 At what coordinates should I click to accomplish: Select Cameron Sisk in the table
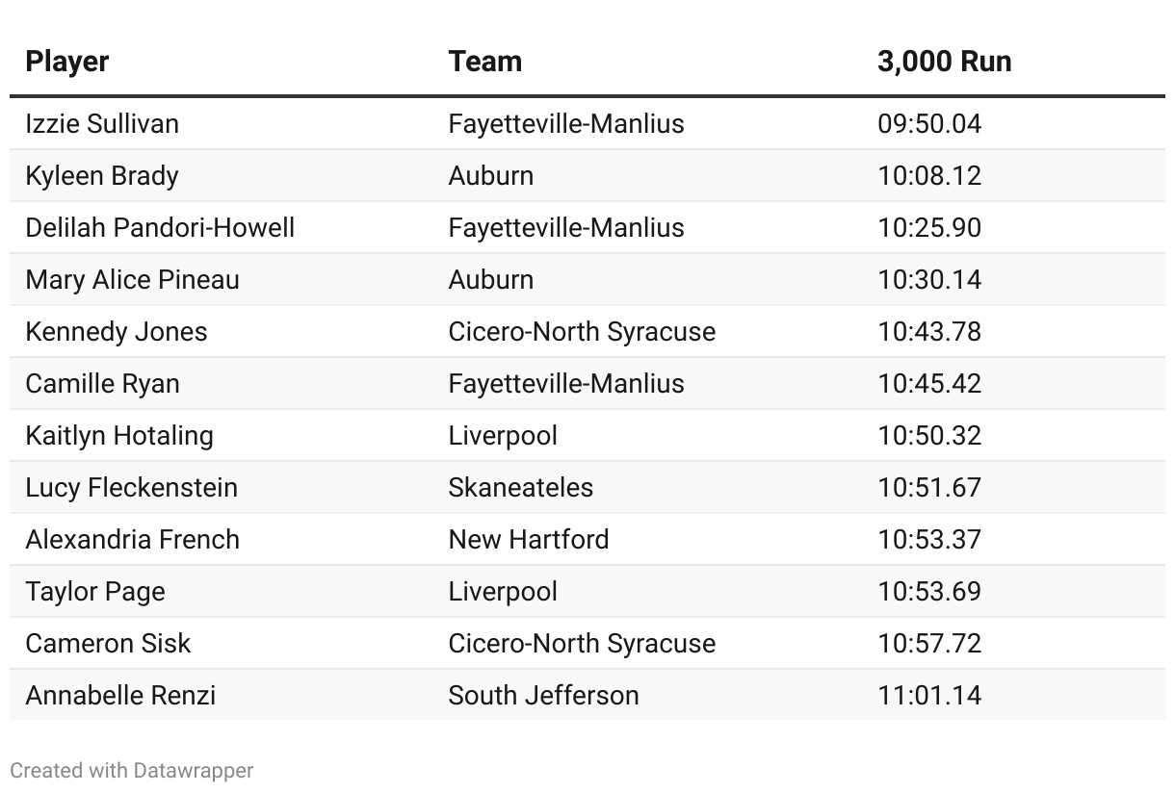[109, 644]
